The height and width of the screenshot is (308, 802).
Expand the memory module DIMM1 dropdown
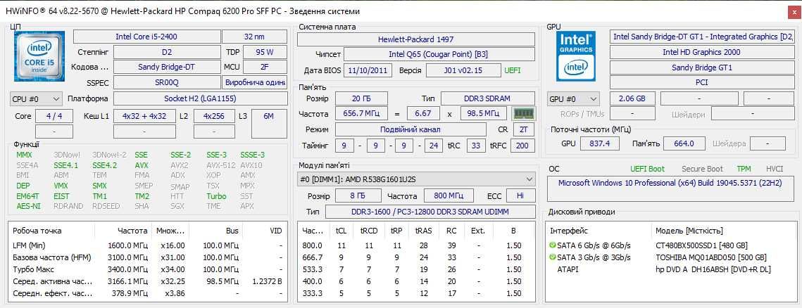click(416, 179)
